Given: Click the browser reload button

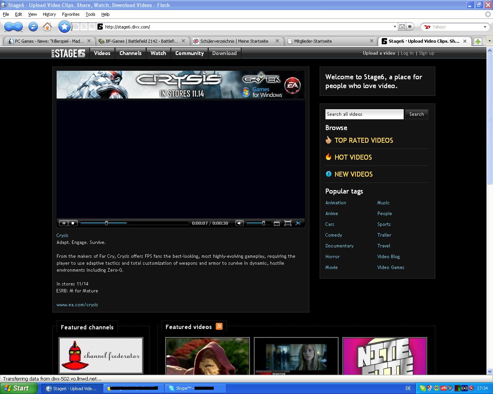Looking at the screenshot, I should (33, 27).
